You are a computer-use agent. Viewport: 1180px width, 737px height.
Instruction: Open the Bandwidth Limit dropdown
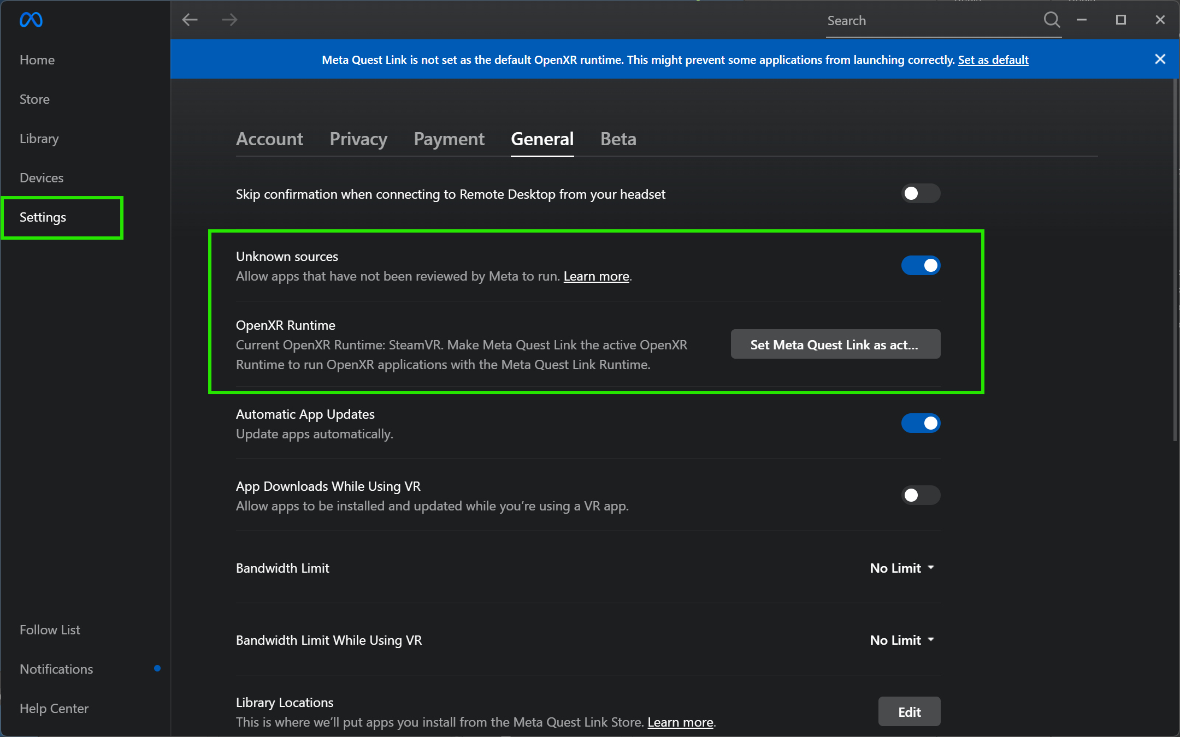(902, 568)
